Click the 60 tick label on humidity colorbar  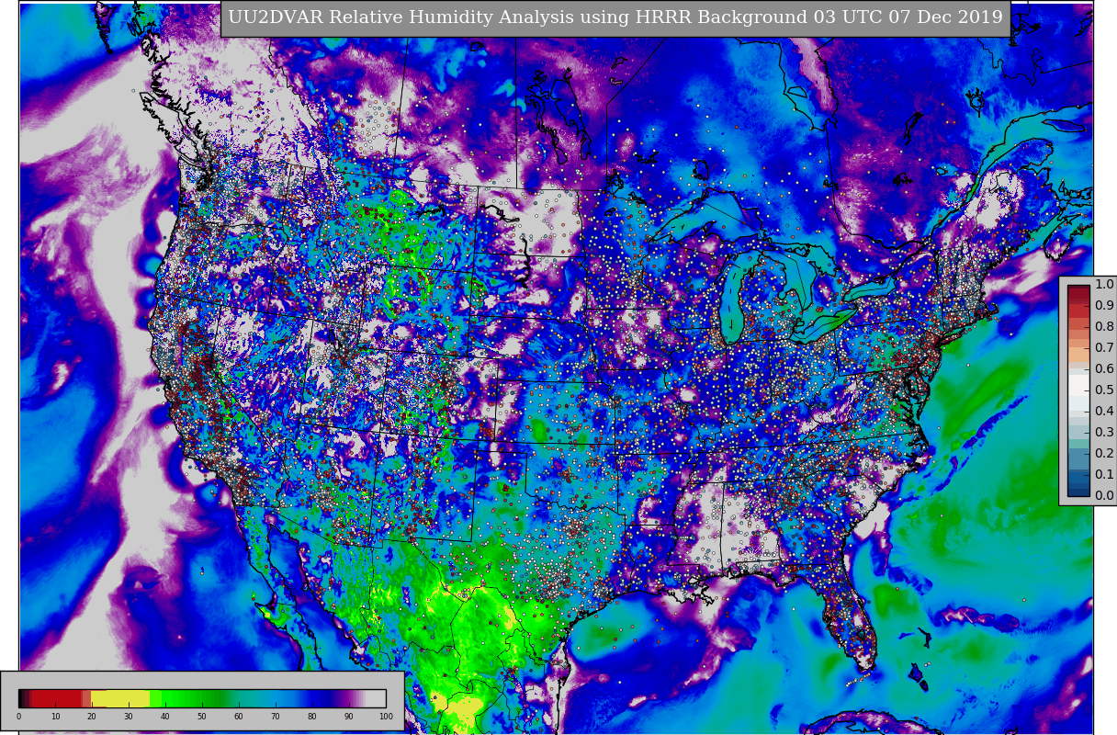pos(239,717)
